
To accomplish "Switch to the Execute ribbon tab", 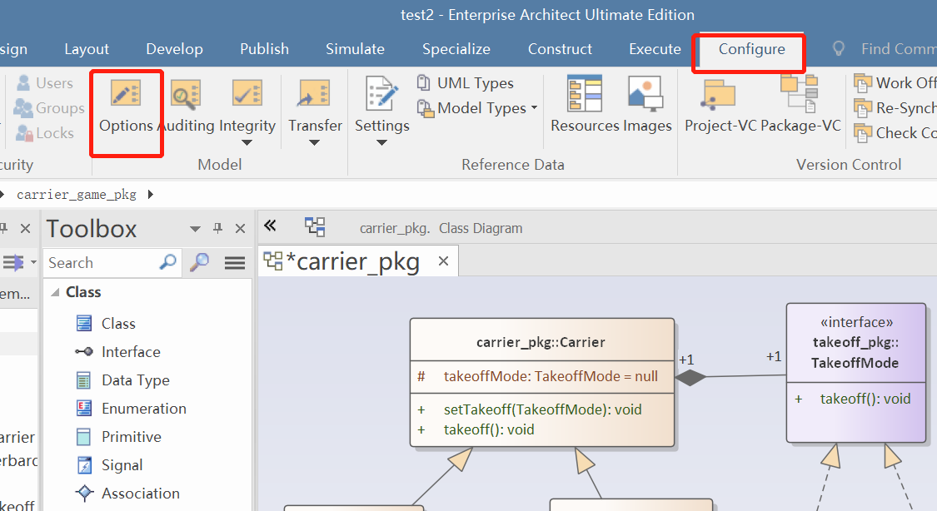I will [655, 49].
